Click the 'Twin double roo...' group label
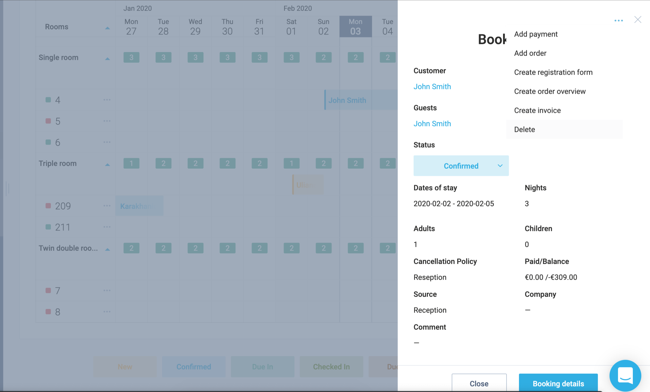 pyautogui.click(x=68, y=248)
